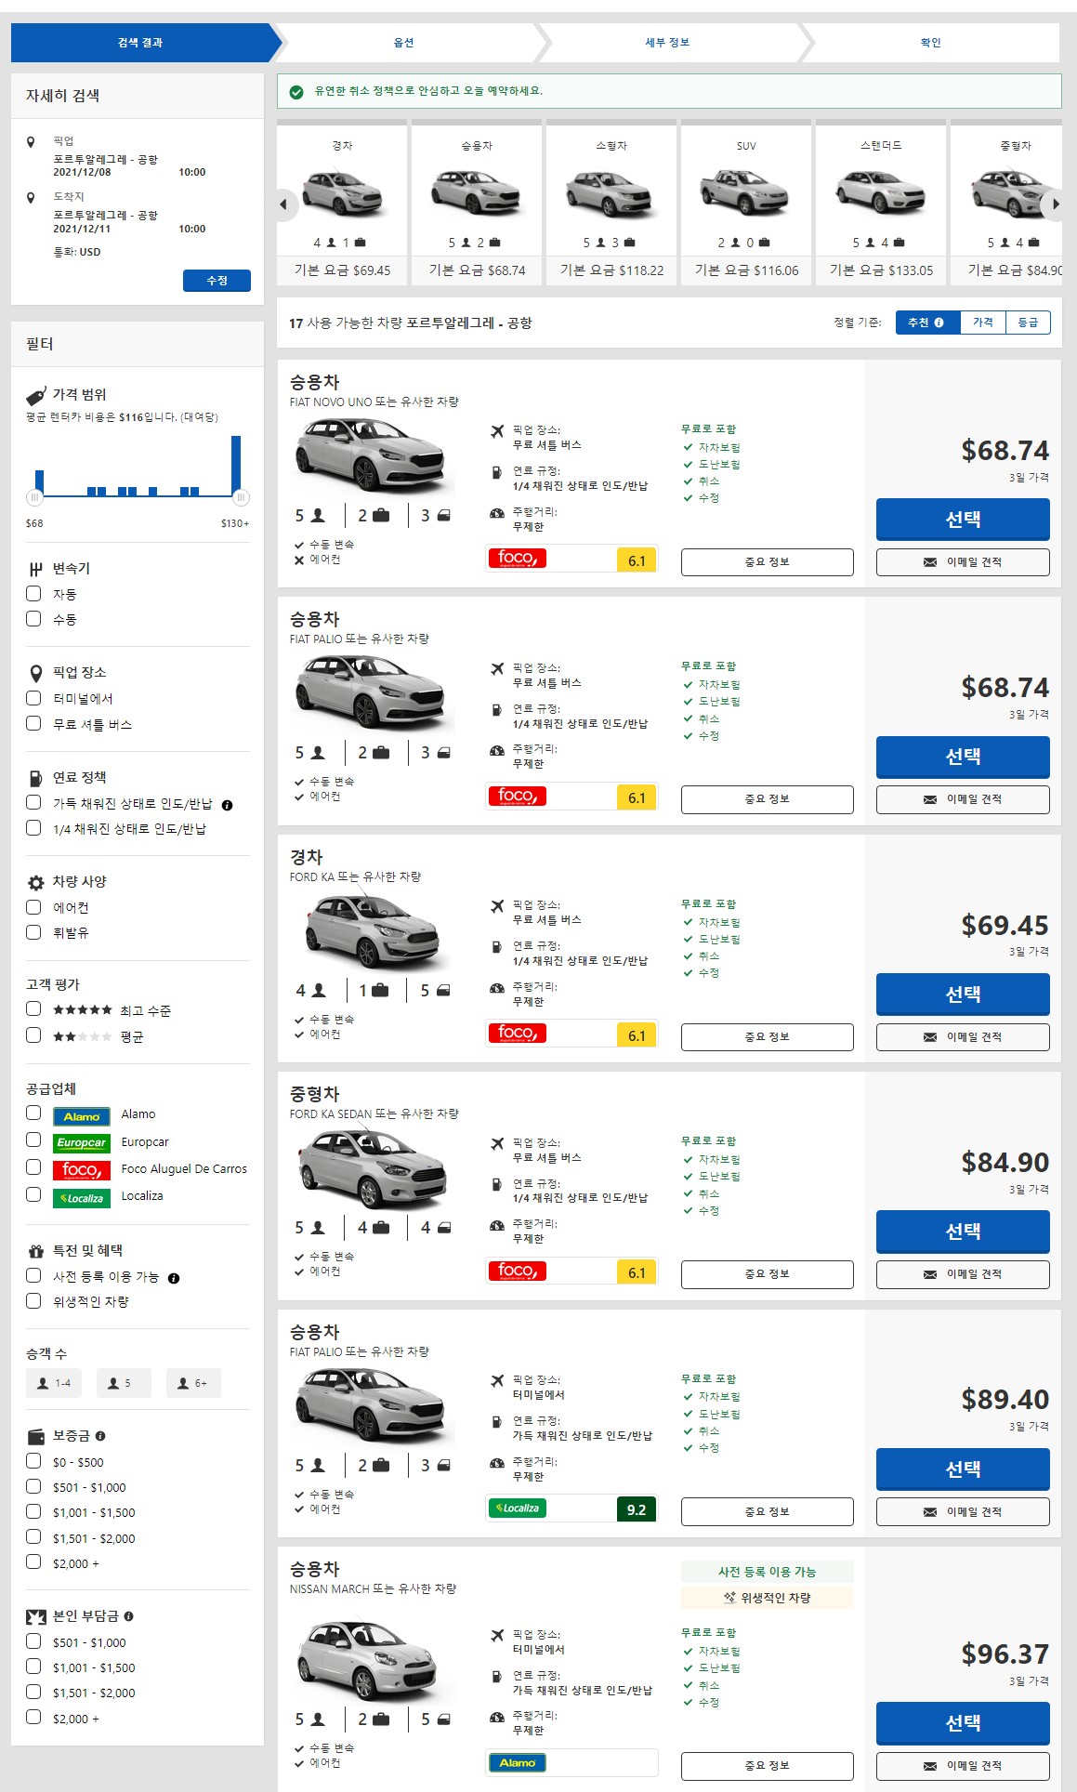Choose the 6+ passengers filter
Screen dimensions: 1077x1792
click(x=193, y=1383)
